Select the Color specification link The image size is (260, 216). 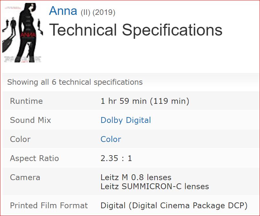point(111,139)
